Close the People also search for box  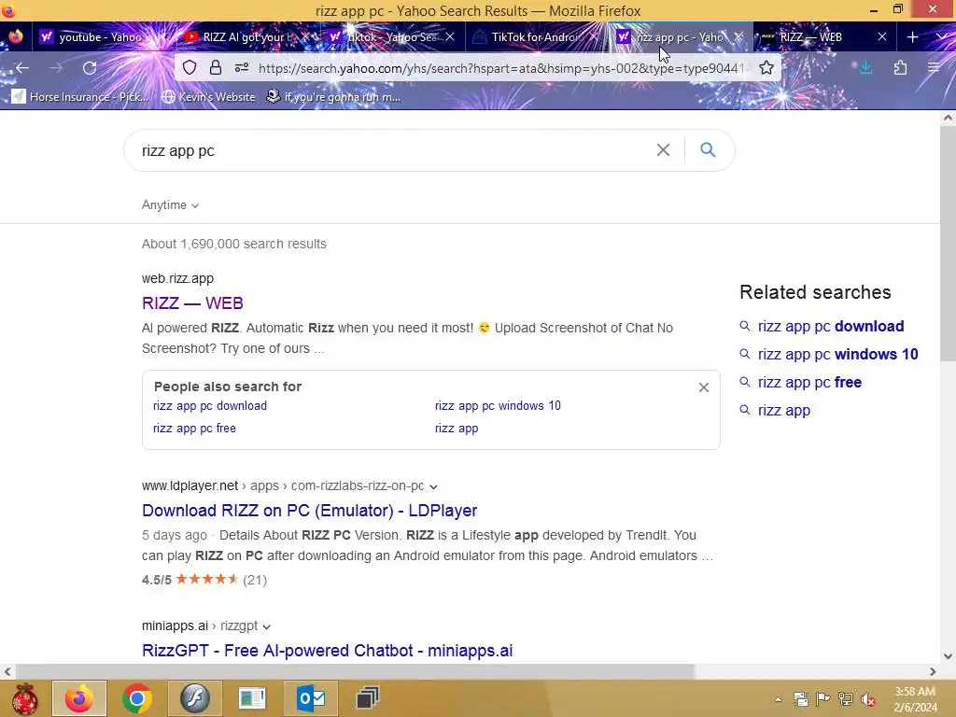point(704,387)
